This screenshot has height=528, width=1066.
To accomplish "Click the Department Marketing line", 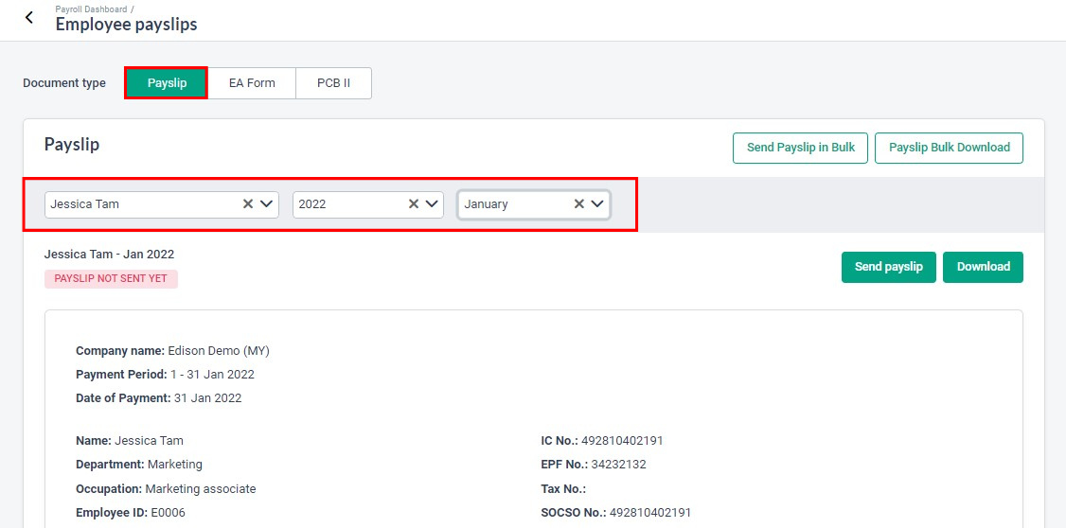I will [138, 465].
